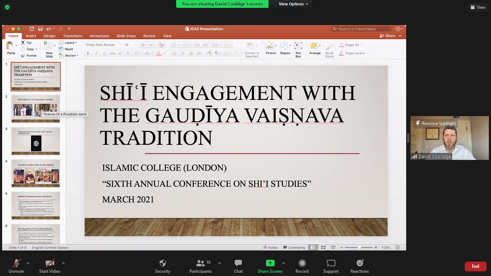Open the Comments pane
Screen dimensions: 491x276
click(x=294, y=247)
